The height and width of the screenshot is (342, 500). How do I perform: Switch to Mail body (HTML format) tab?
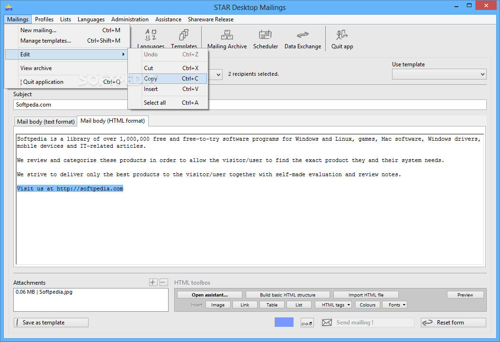pyautogui.click(x=113, y=121)
